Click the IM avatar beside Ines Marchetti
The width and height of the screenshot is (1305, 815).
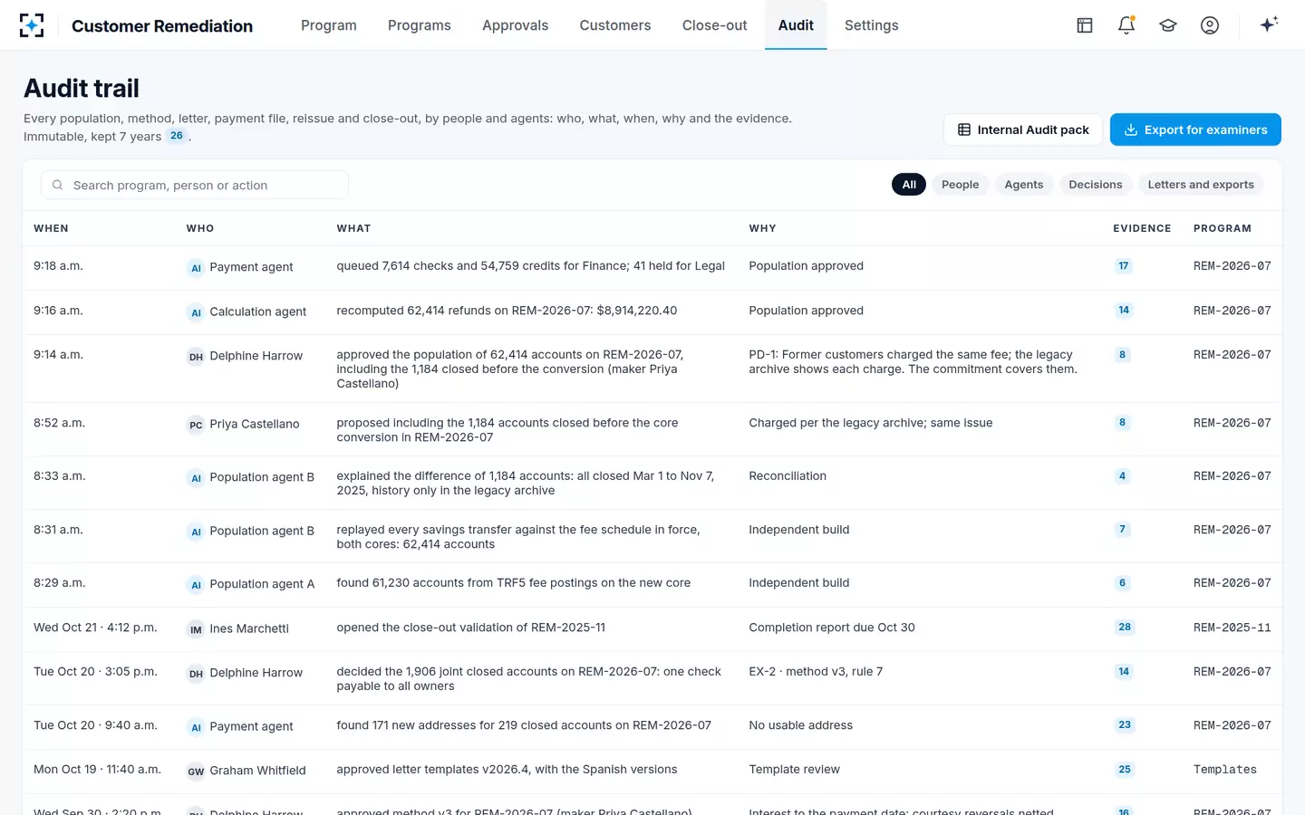pyautogui.click(x=196, y=629)
